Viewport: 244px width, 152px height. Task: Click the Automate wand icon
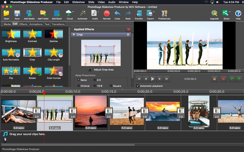pyautogui.click(x=82, y=13)
